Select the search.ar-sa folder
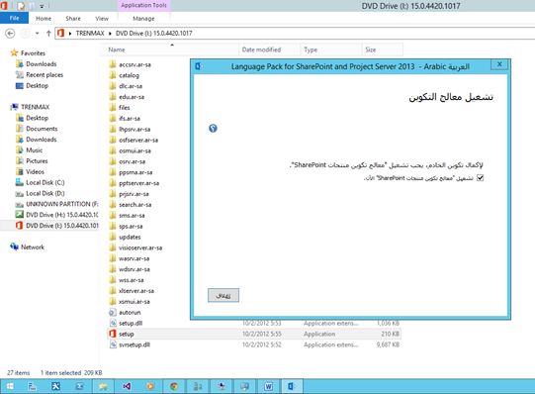The height and width of the screenshot is (394, 535). point(134,205)
